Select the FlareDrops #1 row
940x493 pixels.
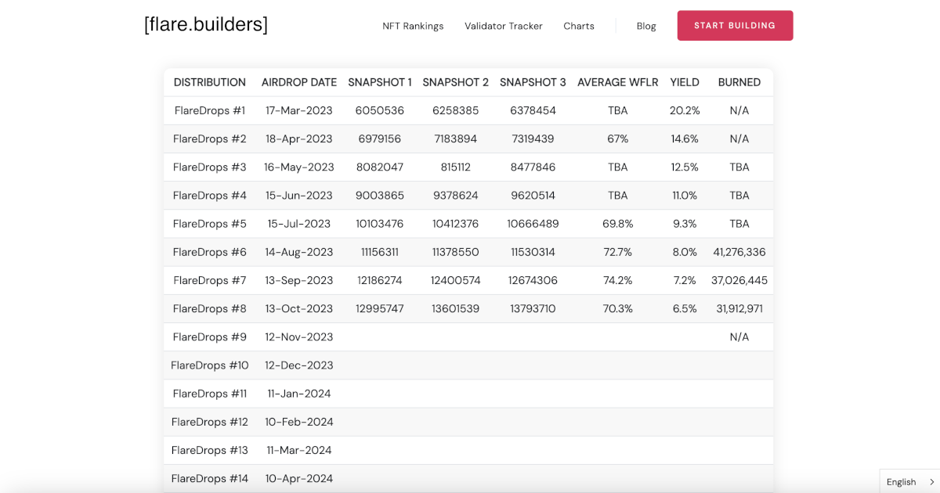pos(468,110)
